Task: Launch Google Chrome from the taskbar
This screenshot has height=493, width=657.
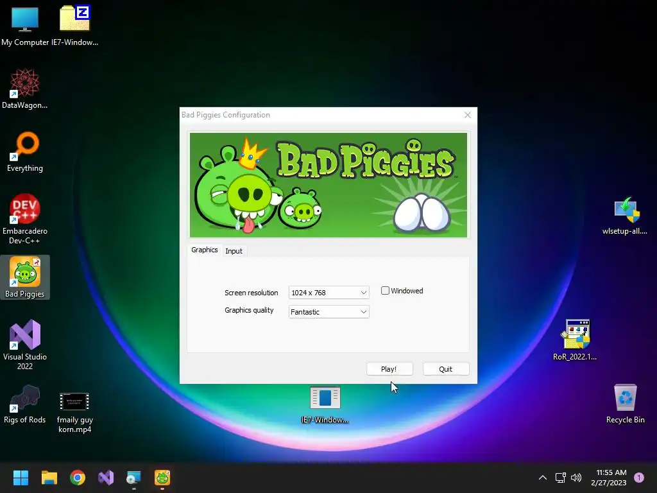Action: pos(78,478)
